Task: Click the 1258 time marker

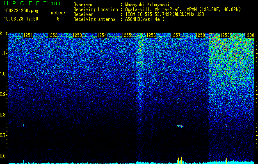Action: [x=201, y=35]
